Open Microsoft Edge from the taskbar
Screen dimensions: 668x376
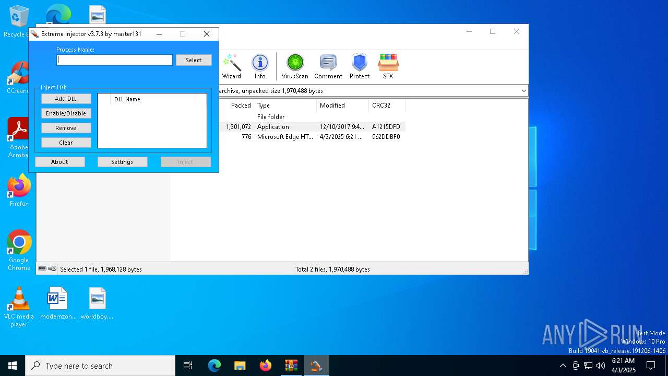214,366
